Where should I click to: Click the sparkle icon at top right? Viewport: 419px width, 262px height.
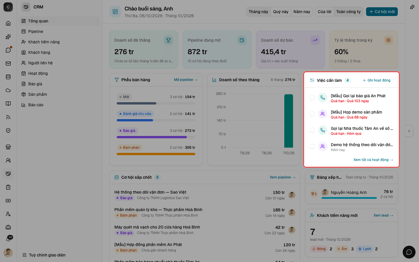[x=412, y=7]
